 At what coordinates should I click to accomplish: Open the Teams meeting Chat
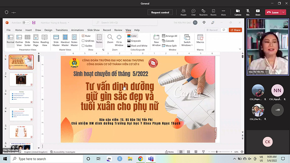pyautogui.click(x=193, y=12)
